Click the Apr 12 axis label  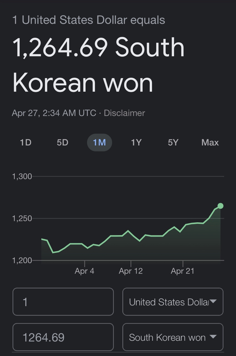pyautogui.click(x=131, y=271)
